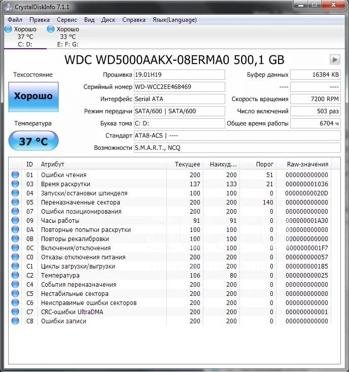This screenshot has width=349, height=372.
Task: Select the blue status orb for drive C: D:
Action: 8,29
